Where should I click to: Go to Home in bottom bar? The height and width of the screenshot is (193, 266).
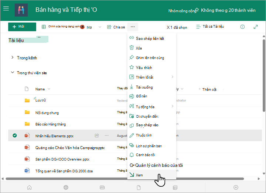tap(29, 187)
